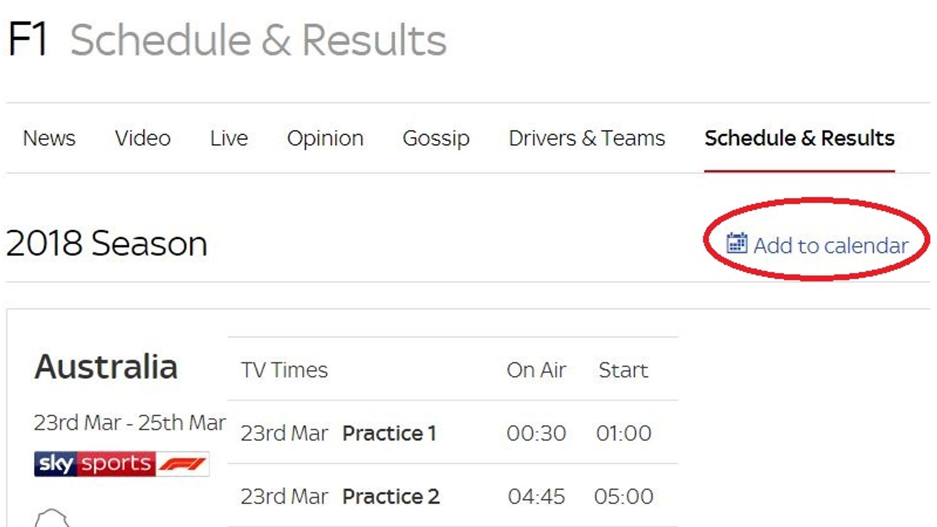This screenshot has height=527, width=937.
Task: Click the F1 logo in the page header
Action: tap(28, 36)
